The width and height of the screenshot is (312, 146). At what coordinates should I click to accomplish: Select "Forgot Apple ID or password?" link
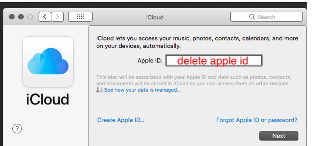point(257,120)
